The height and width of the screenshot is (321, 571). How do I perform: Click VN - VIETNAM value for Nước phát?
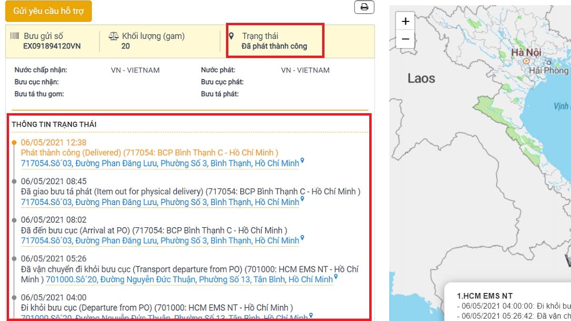pyautogui.click(x=305, y=70)
